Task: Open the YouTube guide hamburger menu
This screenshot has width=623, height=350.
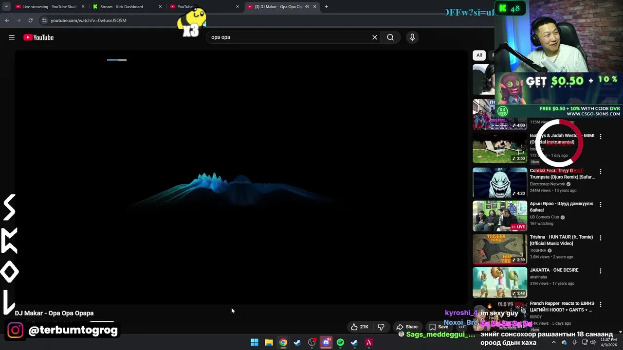Action: click(12, 37)
